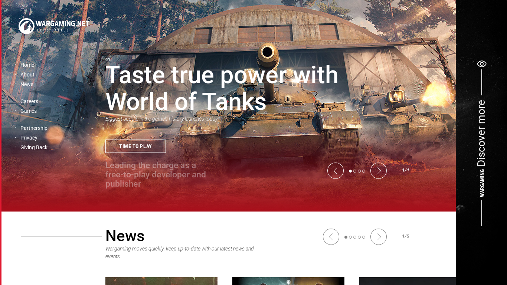Screen dimensions: 507x285
Task: Click the eye icon above Discover more
Action: pos(481,63)
